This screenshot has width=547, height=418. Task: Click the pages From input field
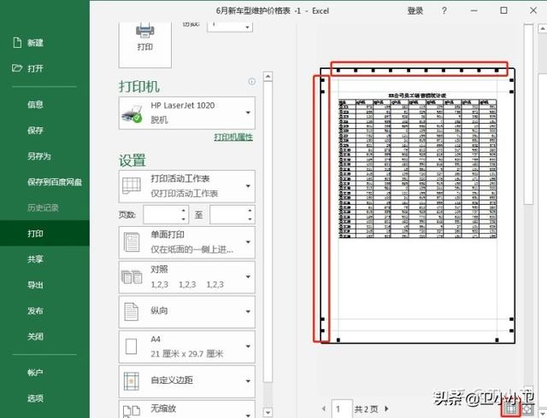(162, 215)
